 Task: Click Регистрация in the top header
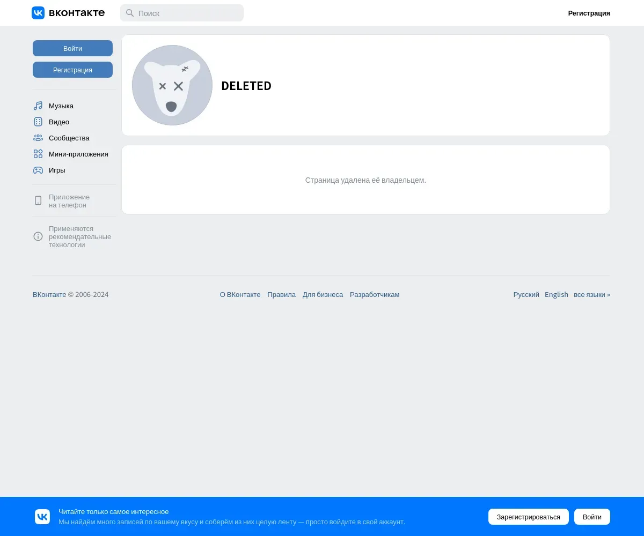tap(589, 13)
